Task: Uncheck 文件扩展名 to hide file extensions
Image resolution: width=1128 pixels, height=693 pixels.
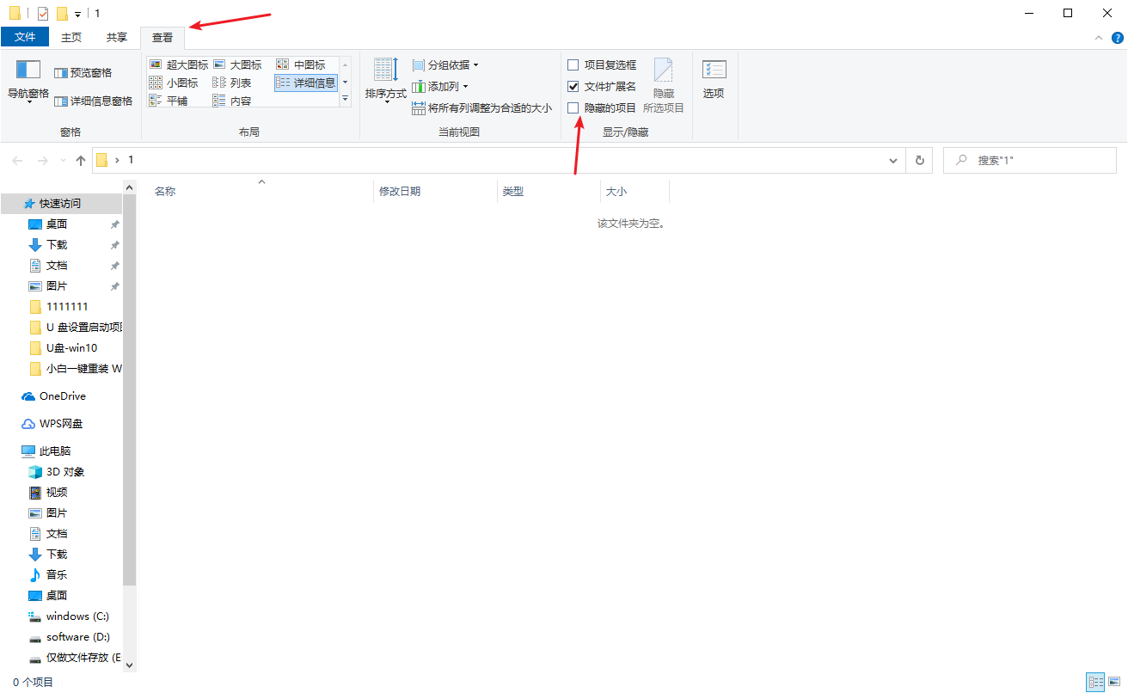Action: coord(573,86)
